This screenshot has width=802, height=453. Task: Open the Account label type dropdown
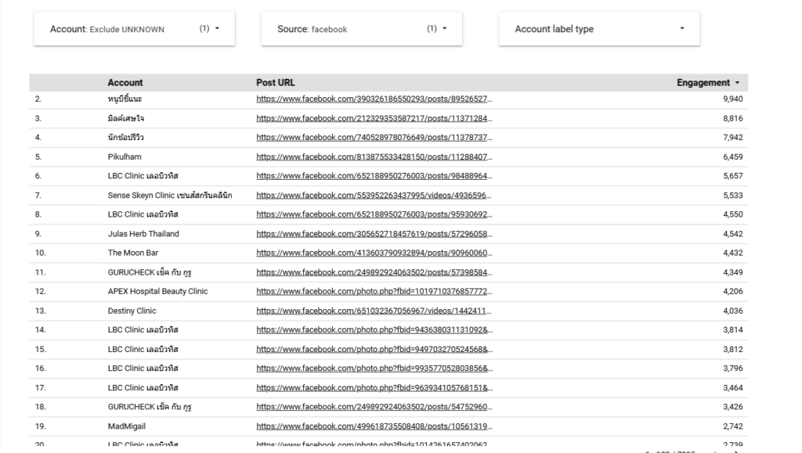(598, 29)
